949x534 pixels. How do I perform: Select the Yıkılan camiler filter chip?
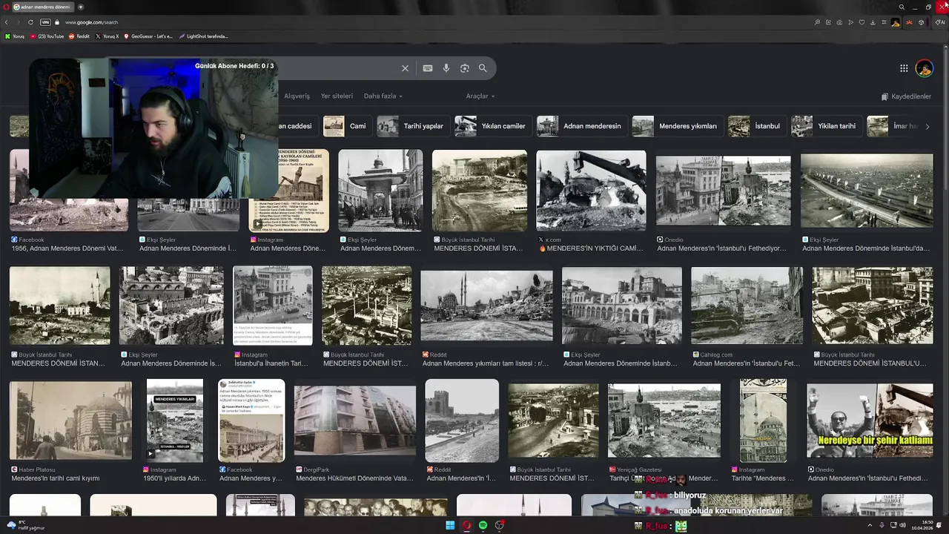point(492,126)
